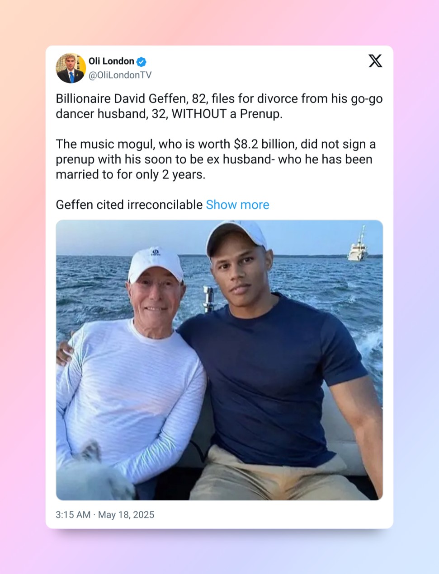Click the May 18, 2025 date

[x=126, y=515]
